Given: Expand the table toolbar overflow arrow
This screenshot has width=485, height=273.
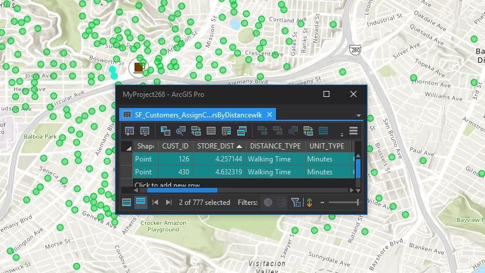Looking at the screenshot, I should coord(342,135).
